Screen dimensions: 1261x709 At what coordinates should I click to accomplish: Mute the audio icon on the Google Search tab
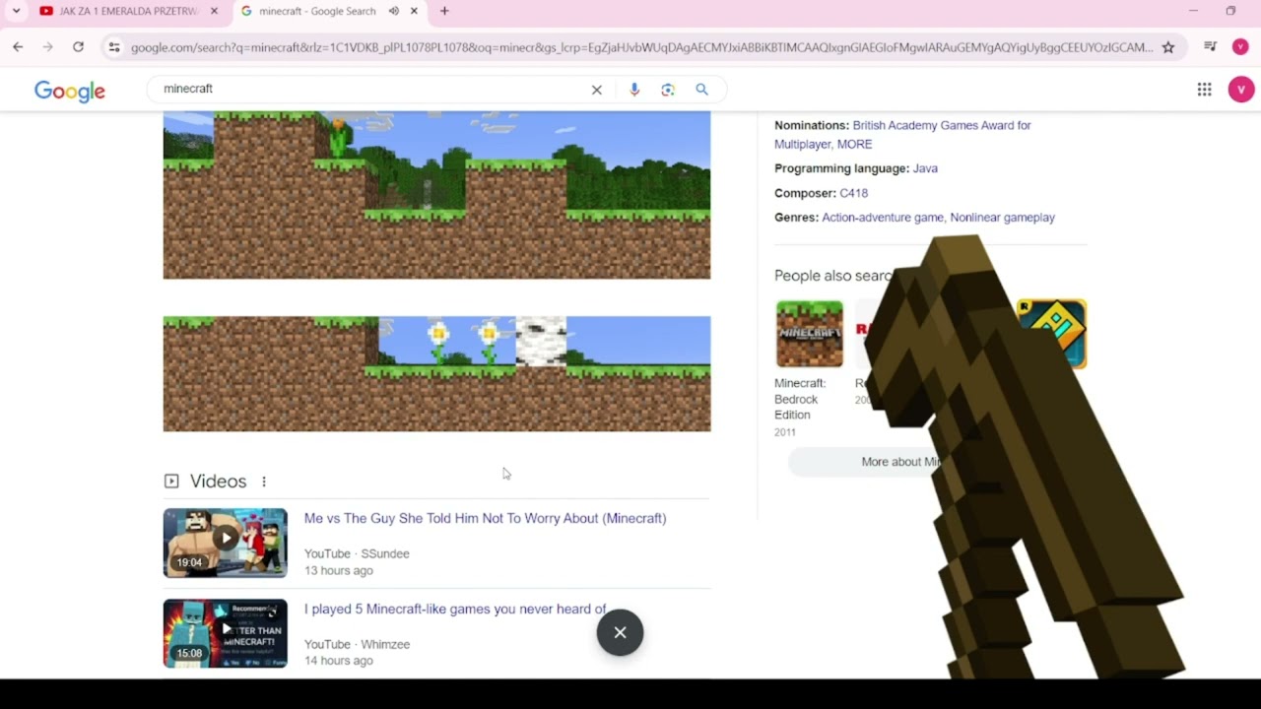tap(393, 11)
